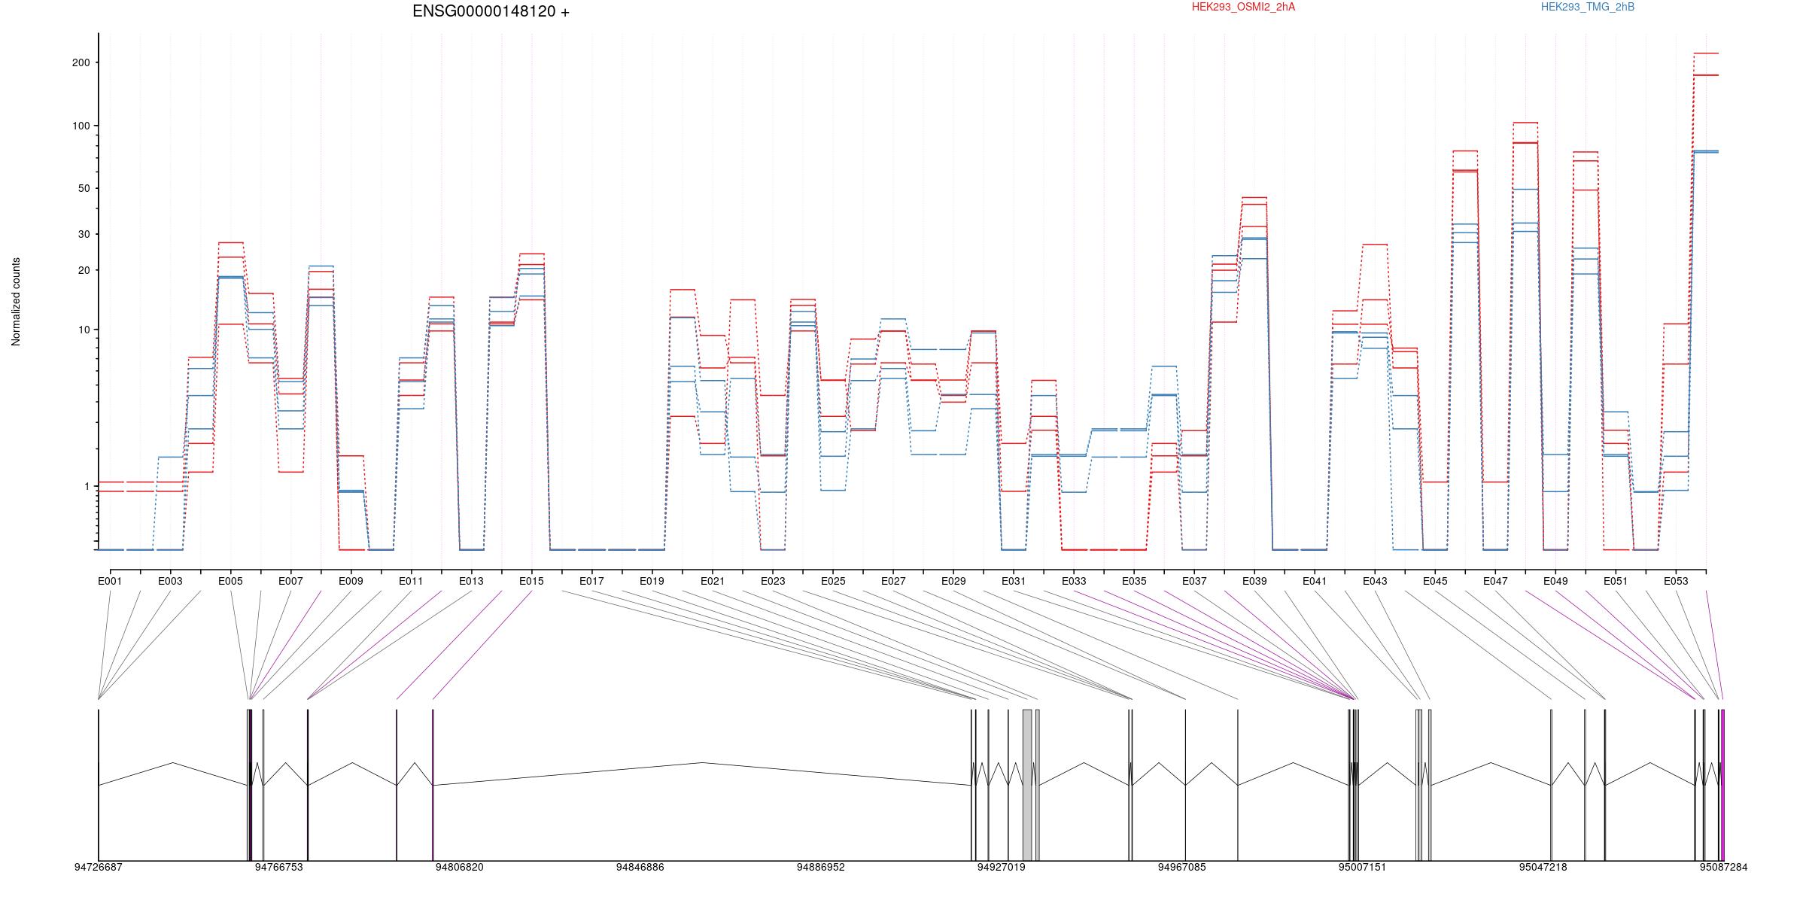The image size is (1806, 903).
Task: Select exon label E007
Action: tap(290, 581)
